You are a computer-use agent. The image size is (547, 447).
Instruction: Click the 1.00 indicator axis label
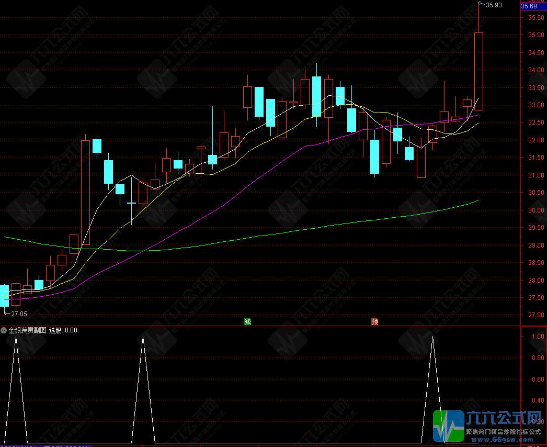[x=538, y=337]
